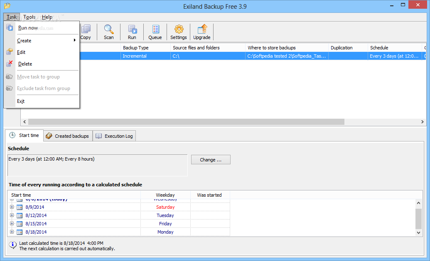Click the Duplication column header

click(x=348, y=48)
